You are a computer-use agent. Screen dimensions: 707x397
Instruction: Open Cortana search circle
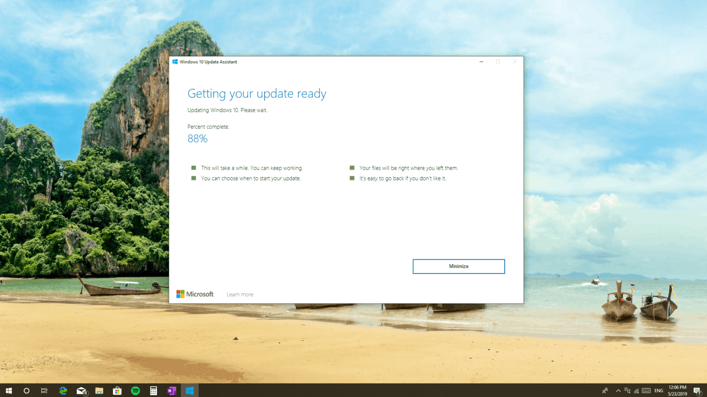[x=26, y=391]
